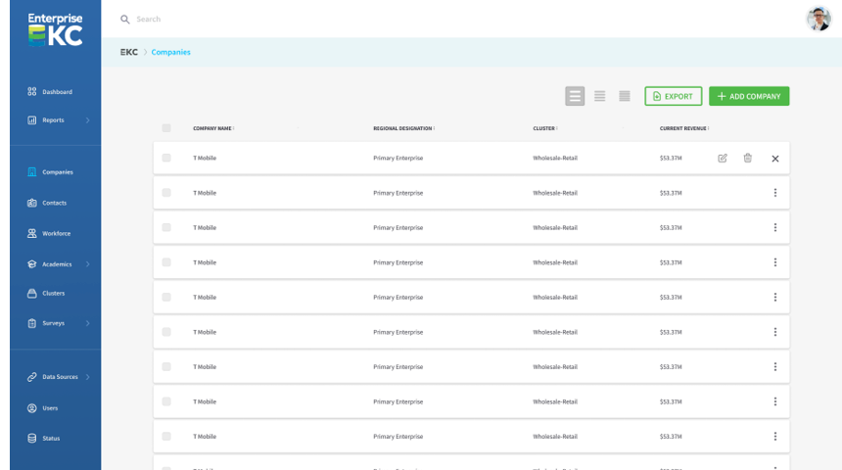Click the Search input field
Image resolution: width=842 pixels, height=470 pixels.
point(294,19)
